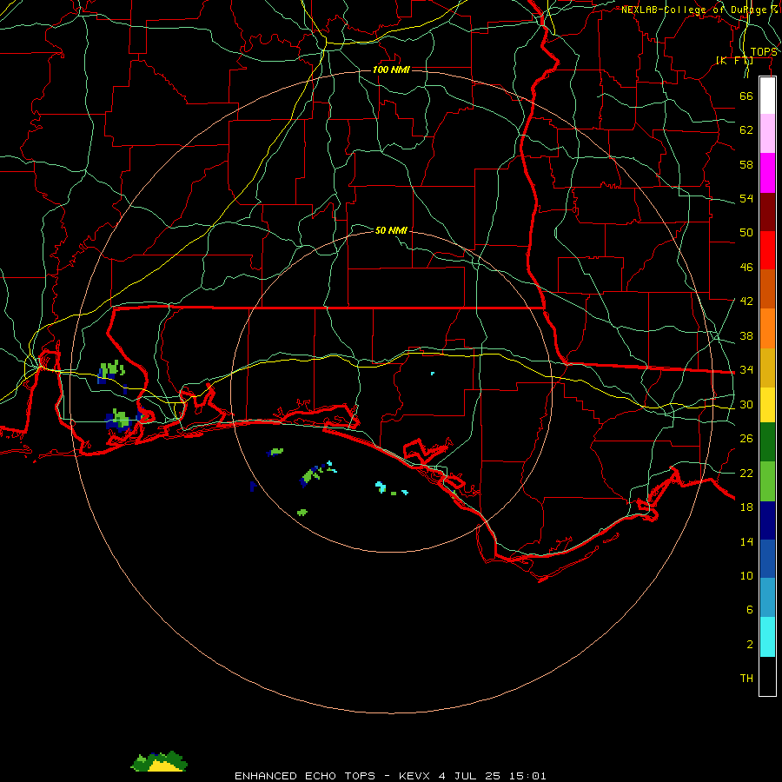Click the 14 scale label
The width and height of the screenshot is (782, 782).
click(746, 541)
